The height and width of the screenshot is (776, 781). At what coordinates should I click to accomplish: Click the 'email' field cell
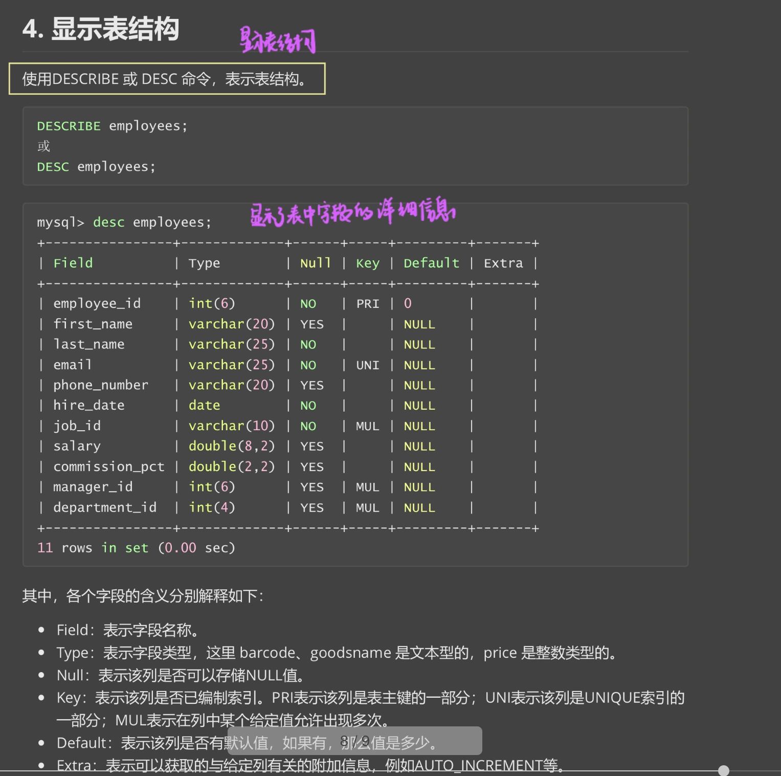(x=72, y=365)
